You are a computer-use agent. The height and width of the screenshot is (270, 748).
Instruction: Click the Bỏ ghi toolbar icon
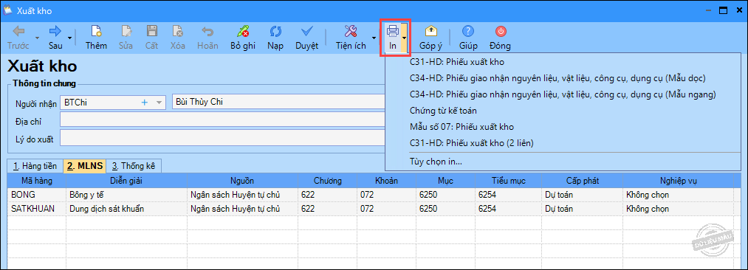243,32
